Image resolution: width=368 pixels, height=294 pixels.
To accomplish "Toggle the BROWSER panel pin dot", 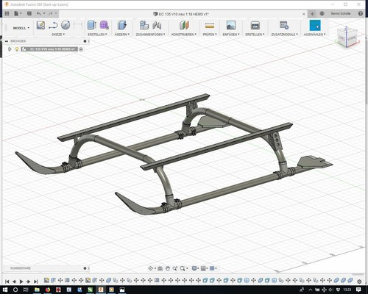I will click(85, 41).
